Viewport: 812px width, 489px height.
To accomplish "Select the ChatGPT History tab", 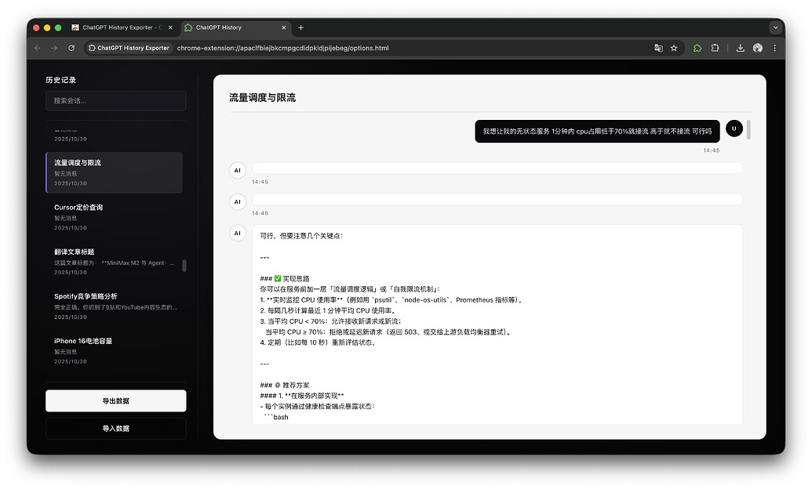I will click(x=235, y=27).
